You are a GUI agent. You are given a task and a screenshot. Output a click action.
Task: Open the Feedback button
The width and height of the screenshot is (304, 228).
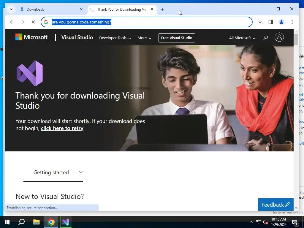click(x=276, y=205)
